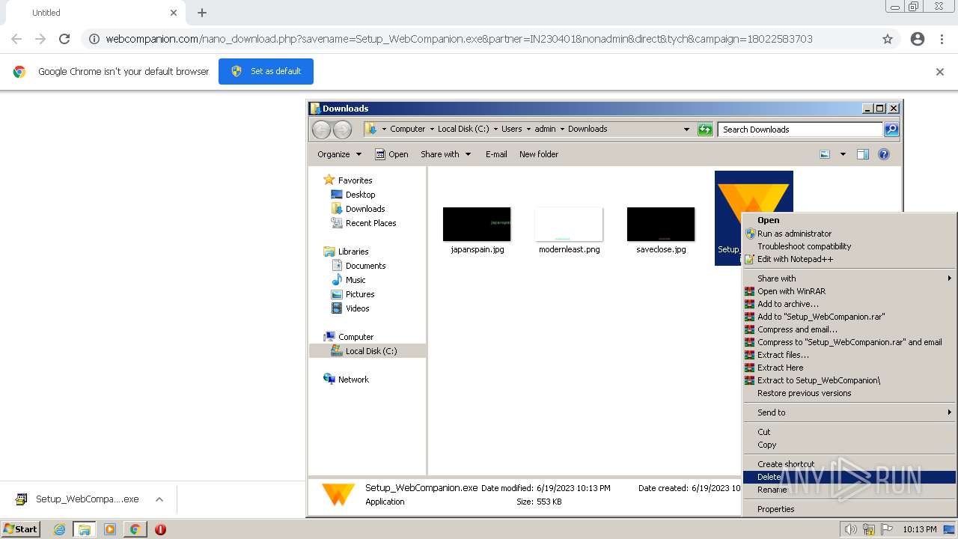This screenshot has width=958, height=539.
Task: Choose Restore previous versions
Action: [849, 393]
